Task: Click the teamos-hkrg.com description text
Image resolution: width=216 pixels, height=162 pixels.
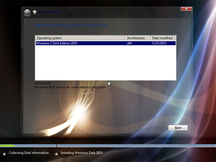Action: [x=70, y=87]
